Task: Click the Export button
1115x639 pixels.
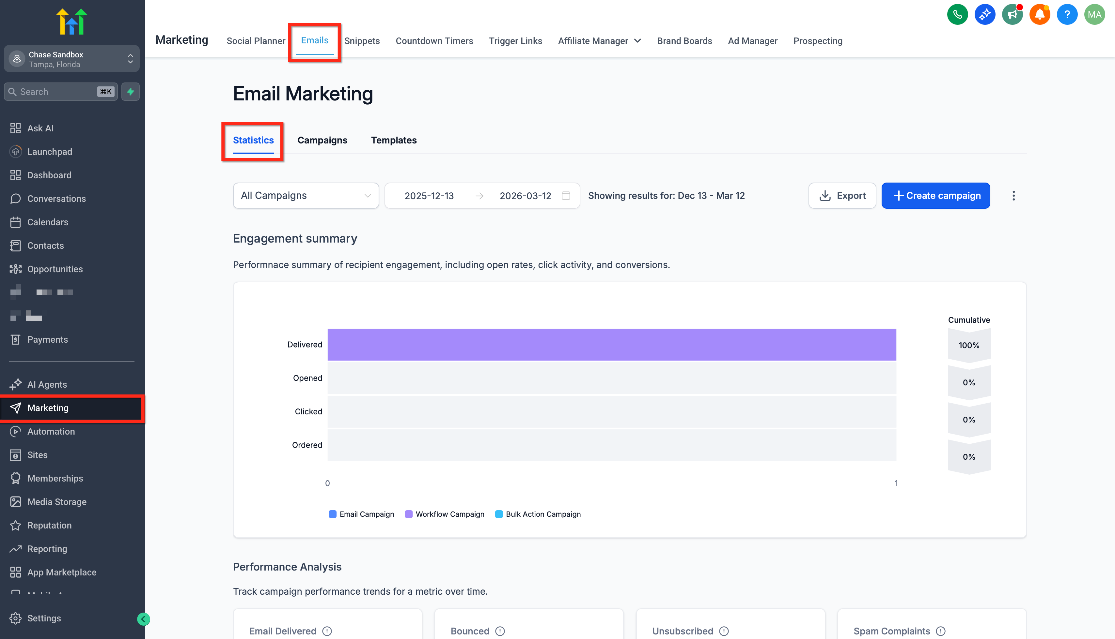Action: pos(842,196)
